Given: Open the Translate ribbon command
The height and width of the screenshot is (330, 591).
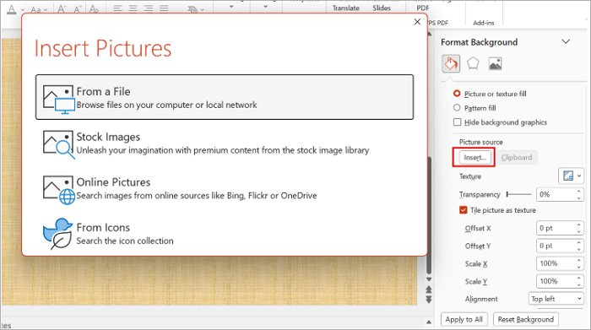Looking at the screenshot, I should tap(346, 8).
